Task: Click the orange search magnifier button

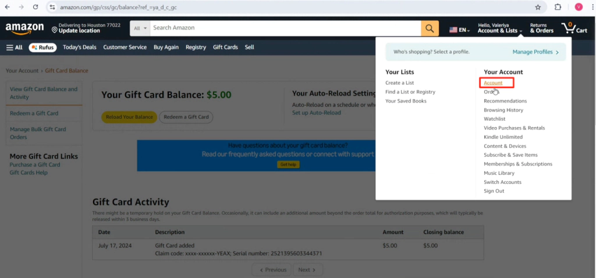Action: (x=430, y=28)
